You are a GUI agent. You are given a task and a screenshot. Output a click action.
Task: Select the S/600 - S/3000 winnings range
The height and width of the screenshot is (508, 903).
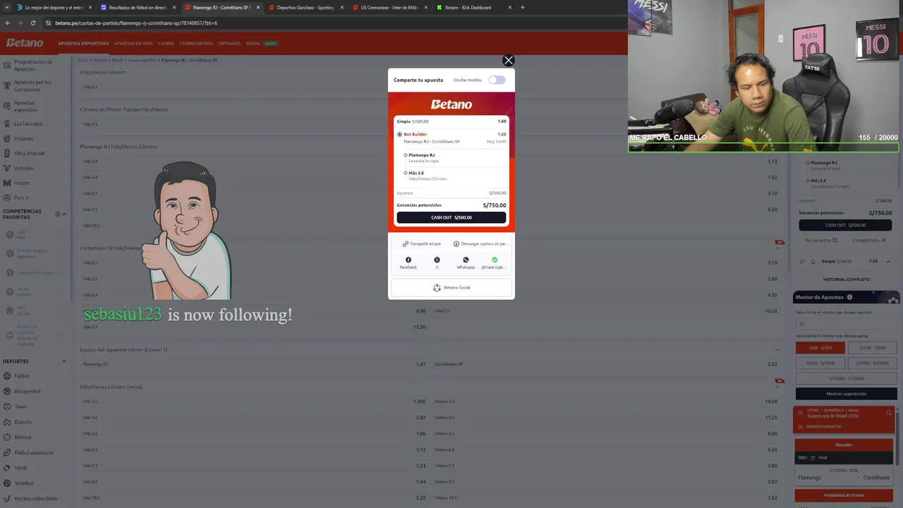(x=820, y=363)
